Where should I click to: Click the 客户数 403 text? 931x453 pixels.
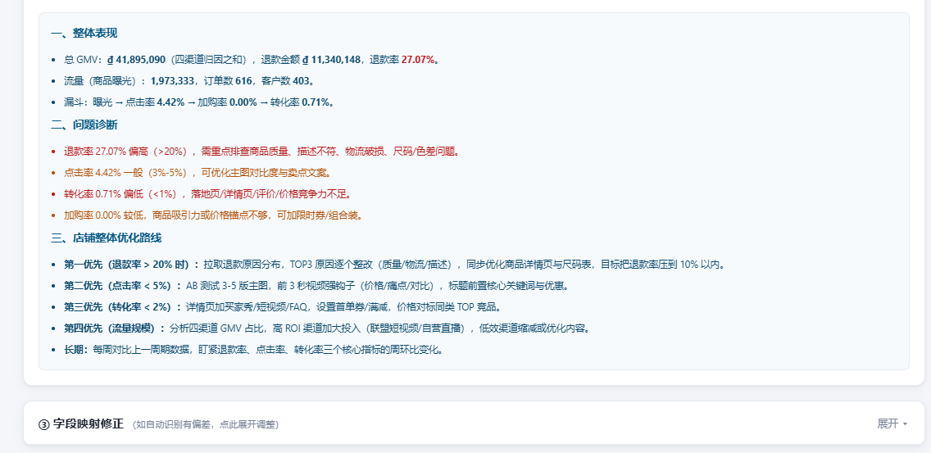284,81
